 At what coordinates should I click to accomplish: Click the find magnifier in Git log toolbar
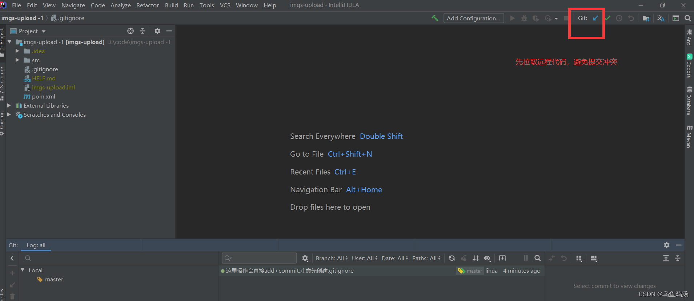[x=538, y=258]
